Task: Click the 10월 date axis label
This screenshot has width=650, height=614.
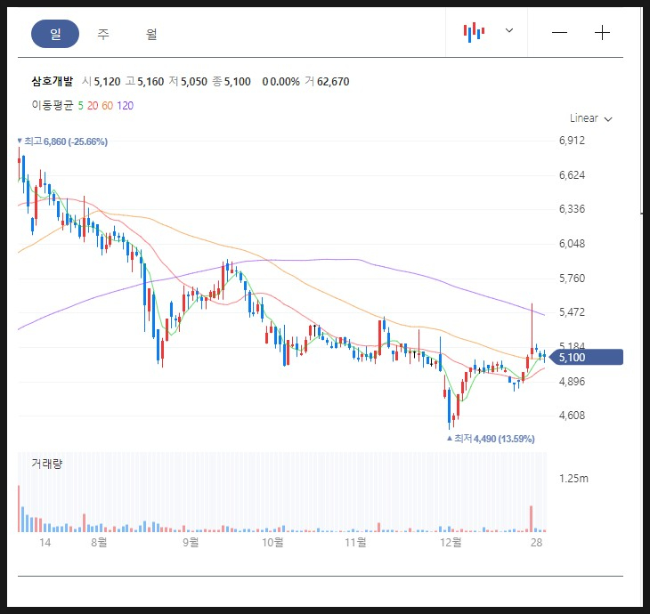Action: 272,542
